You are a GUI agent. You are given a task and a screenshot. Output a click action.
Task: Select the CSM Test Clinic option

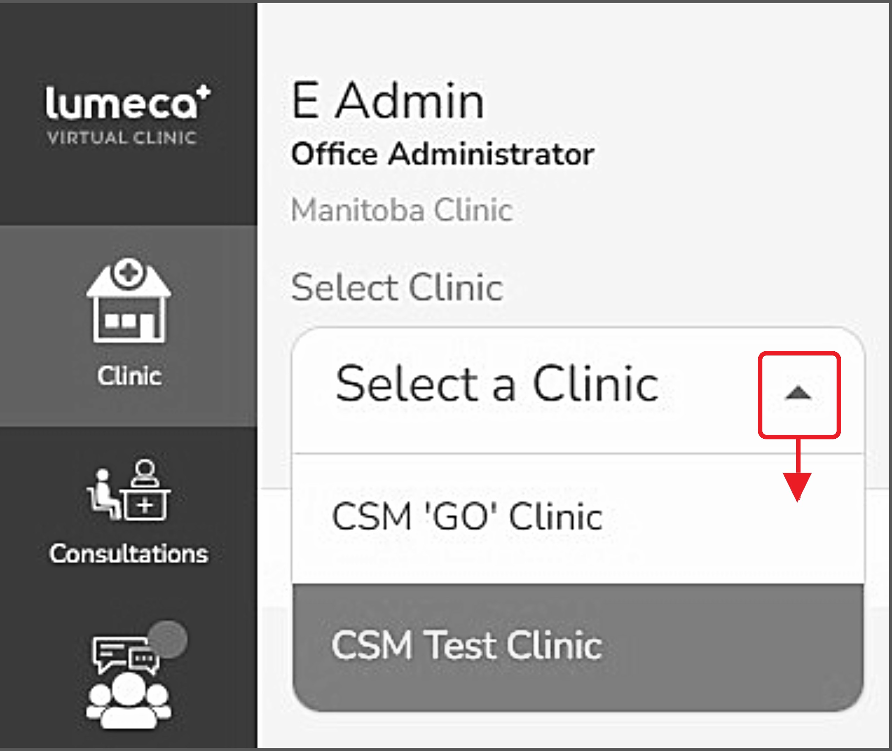pyautogui.click(x=467, y=646)
